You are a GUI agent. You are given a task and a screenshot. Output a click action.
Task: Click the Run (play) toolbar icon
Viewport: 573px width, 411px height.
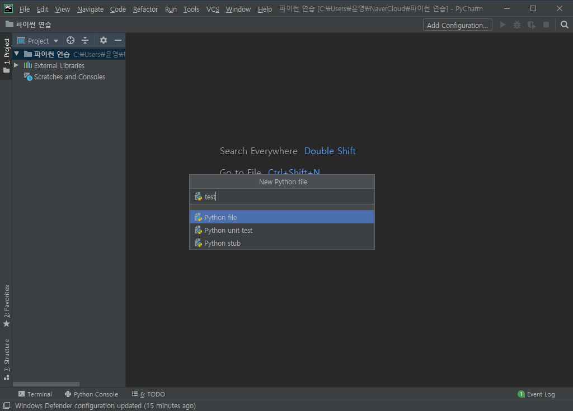coord(503,25)
